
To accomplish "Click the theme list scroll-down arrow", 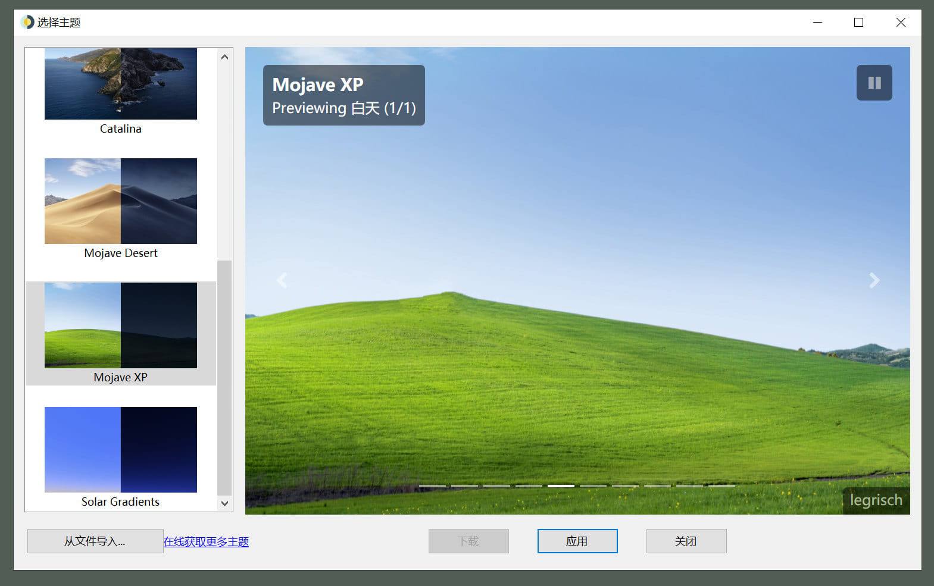I will [x=224, y=503].
